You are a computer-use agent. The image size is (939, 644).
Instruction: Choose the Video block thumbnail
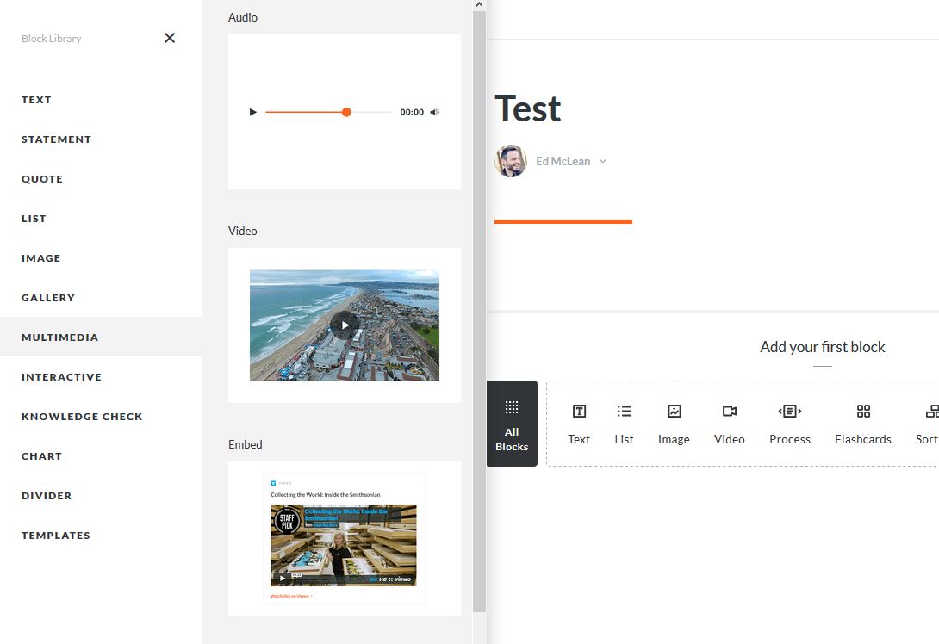point(345,325)
